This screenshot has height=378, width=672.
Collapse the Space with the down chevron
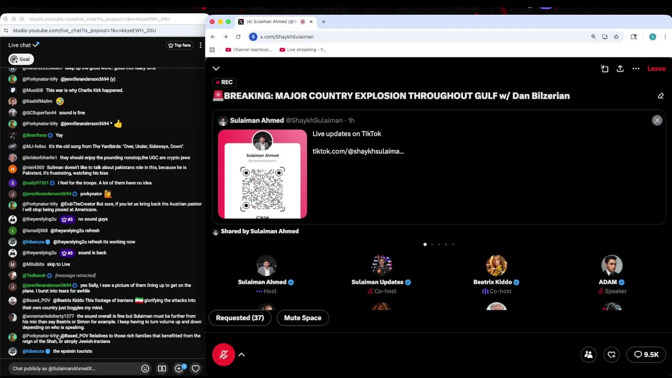coord(216,68)
